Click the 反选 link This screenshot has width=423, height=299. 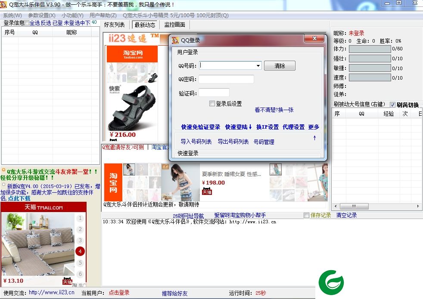[46, 23]
